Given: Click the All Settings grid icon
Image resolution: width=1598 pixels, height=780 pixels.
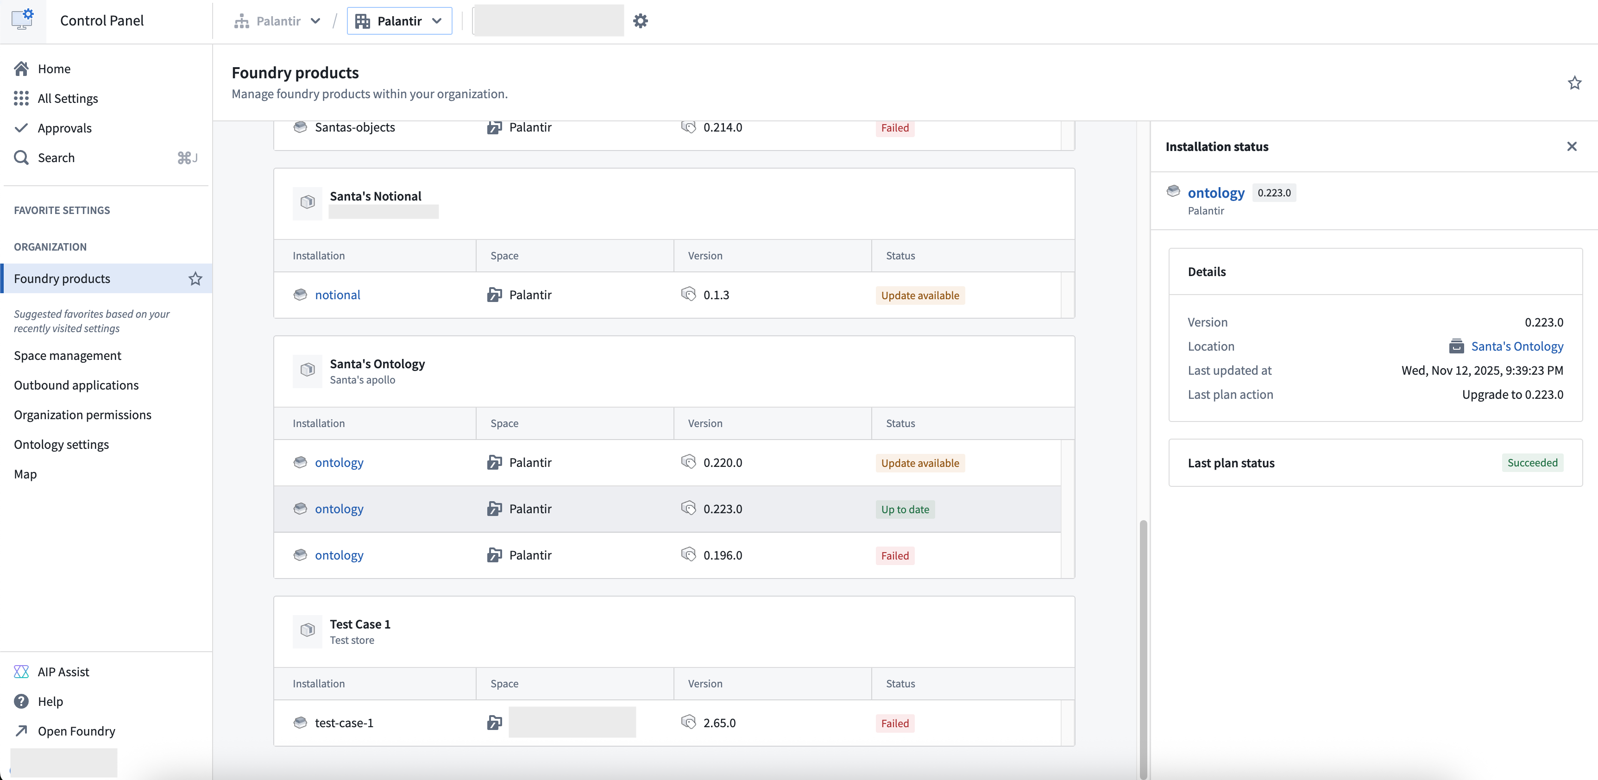Looking at the screenshot, I should [x=21, y=98].
